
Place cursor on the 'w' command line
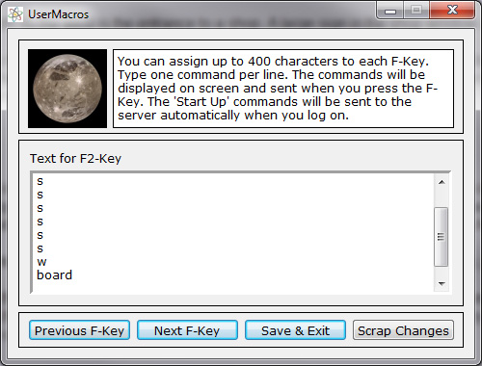(41, 262)
